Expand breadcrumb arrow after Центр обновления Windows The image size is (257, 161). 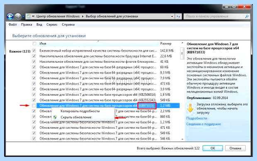click(82, 17)
